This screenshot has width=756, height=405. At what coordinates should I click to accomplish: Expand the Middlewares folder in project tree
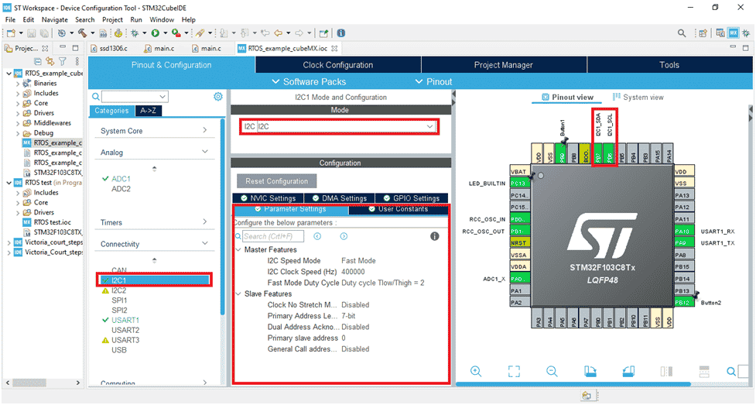[18, 123]
